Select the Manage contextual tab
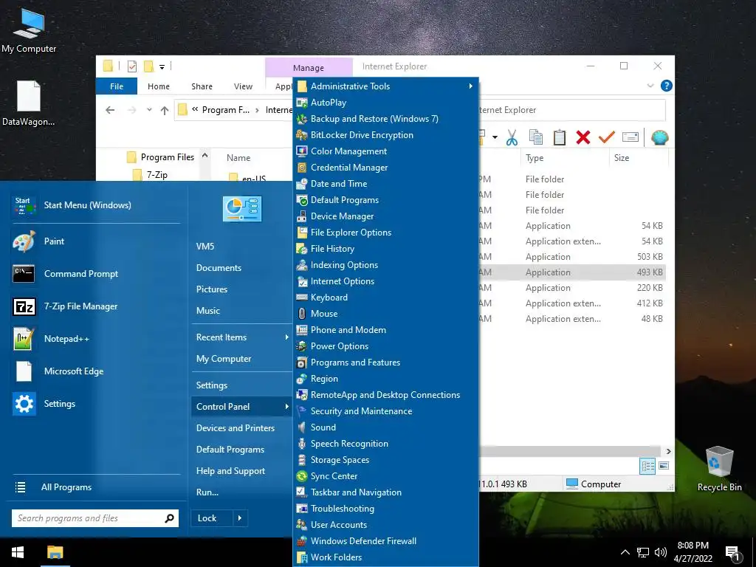The width and height of the screenshot is (756, 567). [309, 68]
